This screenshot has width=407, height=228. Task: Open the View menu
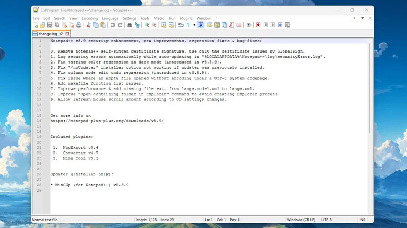tap(74, 18)
